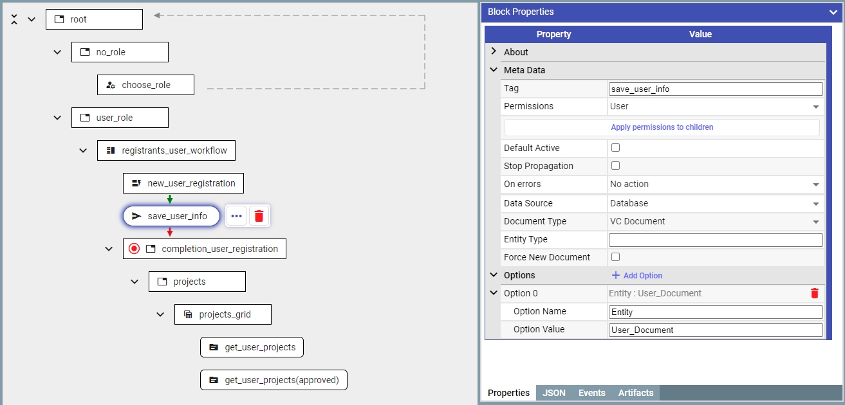Click the collapse-all arrows icon beside root
The height and width of the screenshot is (405, 845).
coord(14,19)
